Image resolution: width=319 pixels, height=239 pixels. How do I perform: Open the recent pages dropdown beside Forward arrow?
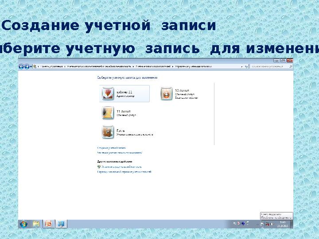point(31,66)
